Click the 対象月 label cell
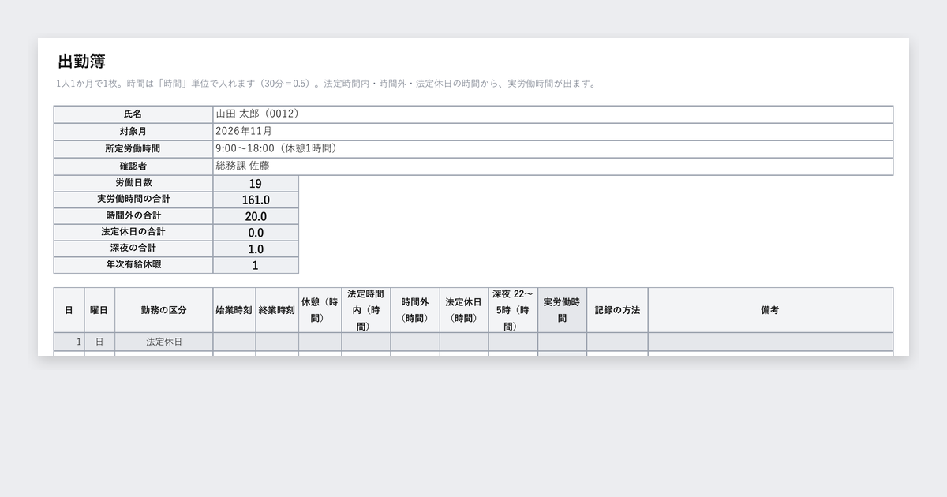The height and width of the screenshot is (497, 947). point(133,132)
